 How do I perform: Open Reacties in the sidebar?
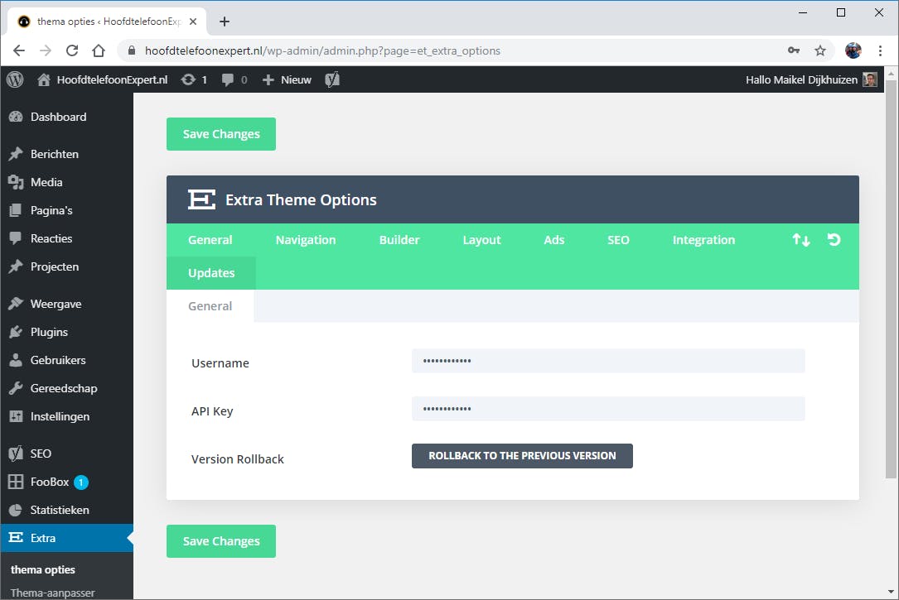coord(66,238)
